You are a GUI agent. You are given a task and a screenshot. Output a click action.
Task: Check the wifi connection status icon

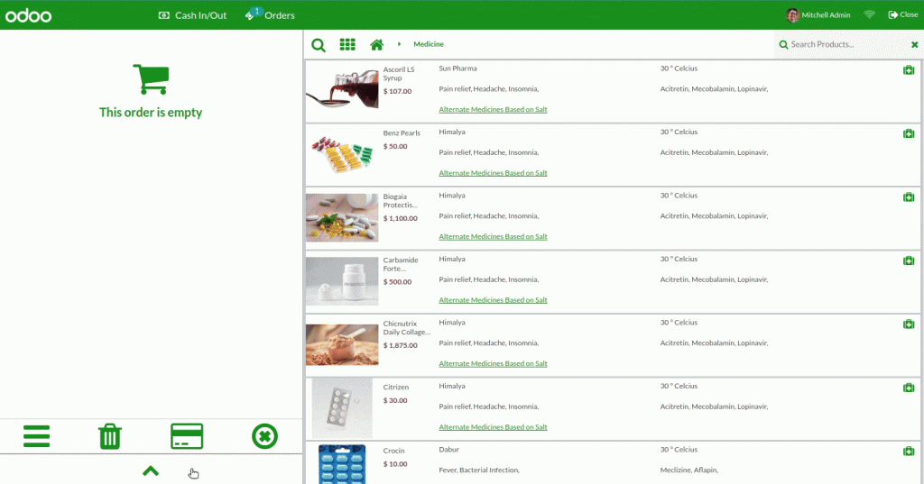pos(870,14)
